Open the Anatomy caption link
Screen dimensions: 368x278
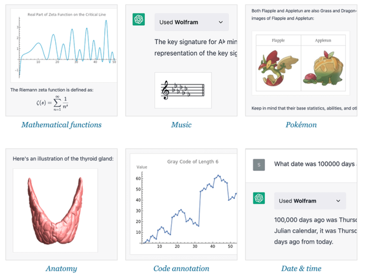point(61,268)
